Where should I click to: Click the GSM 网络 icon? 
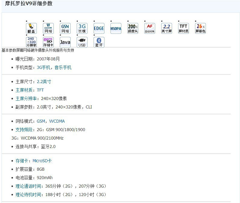[65, 28]
